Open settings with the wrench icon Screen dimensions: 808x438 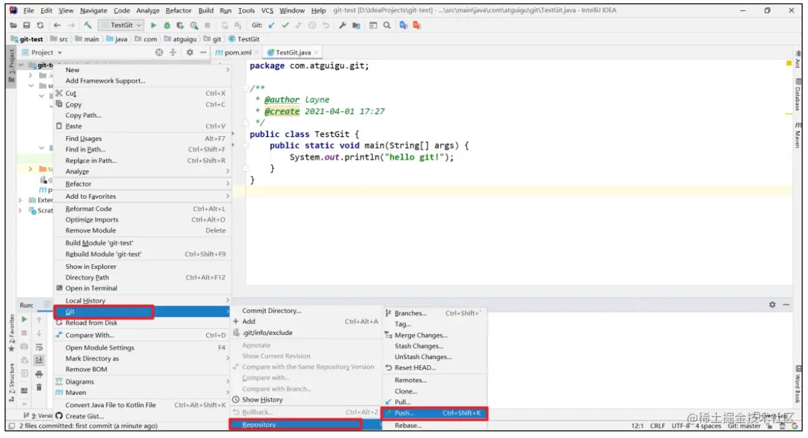[342, 25]
